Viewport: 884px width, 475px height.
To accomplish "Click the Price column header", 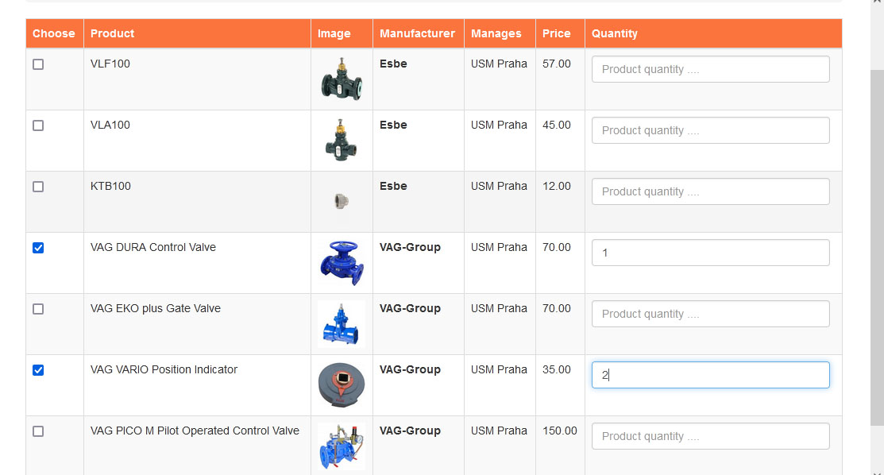I will coord(557,33).
